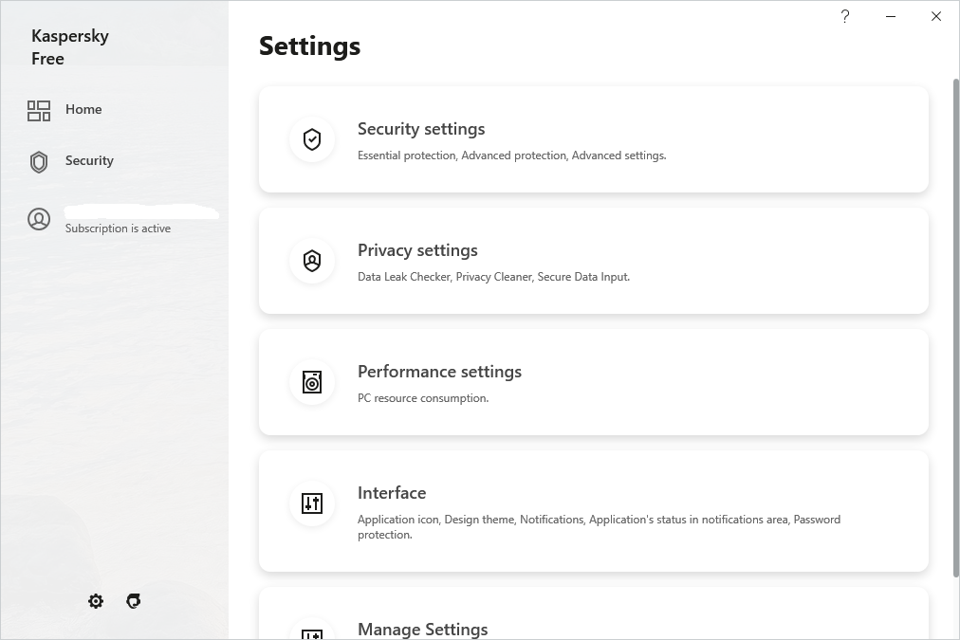Image resolution: width=960 pixels, height=640 pixels.
Task: Click the vertical scrollbar of settings list
Action: pyautogui.click(x=955, y=322)
